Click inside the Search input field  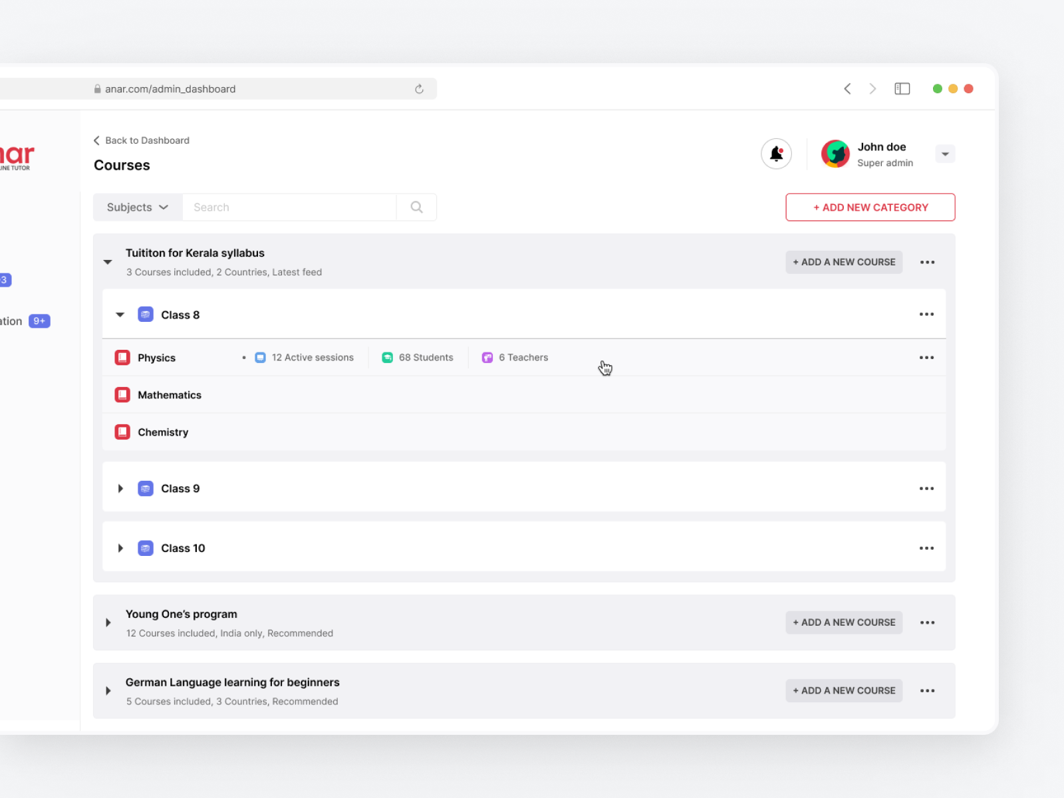coord(291,207)
